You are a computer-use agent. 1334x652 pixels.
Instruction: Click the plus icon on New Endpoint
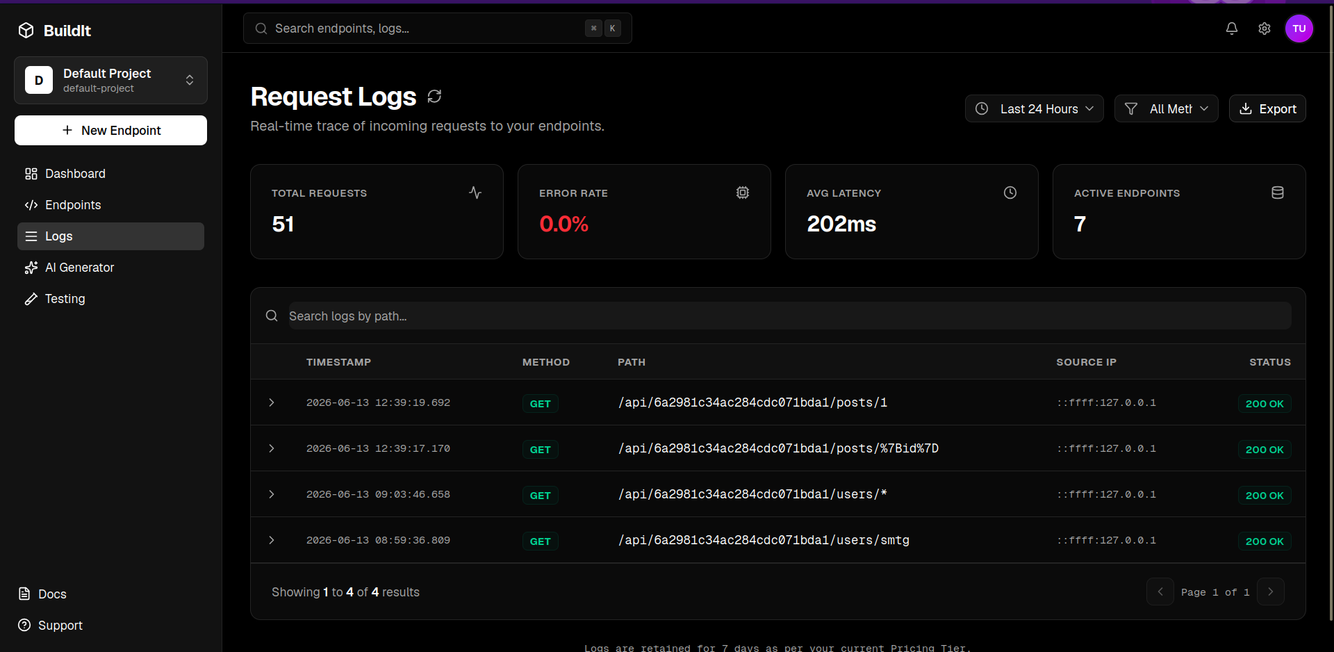click(x=67, y=130)
